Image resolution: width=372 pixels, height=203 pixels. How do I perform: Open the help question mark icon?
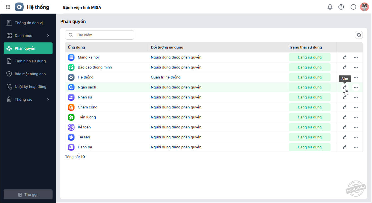[x=341, y=7]
